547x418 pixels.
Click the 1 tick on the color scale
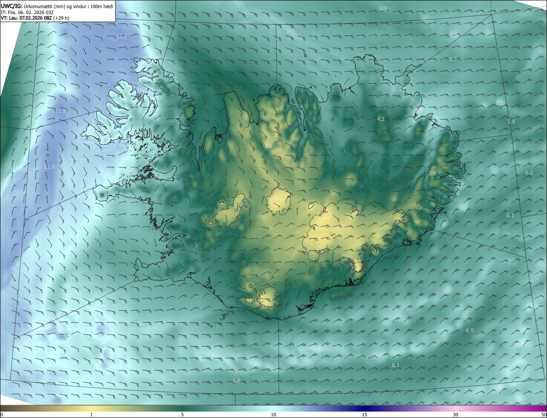tap(91, 415)
